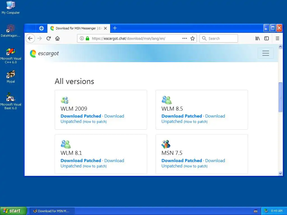Select the DataWagon desktop shortcut
Viewport: 287px width, 215px height.
[11, 31]
